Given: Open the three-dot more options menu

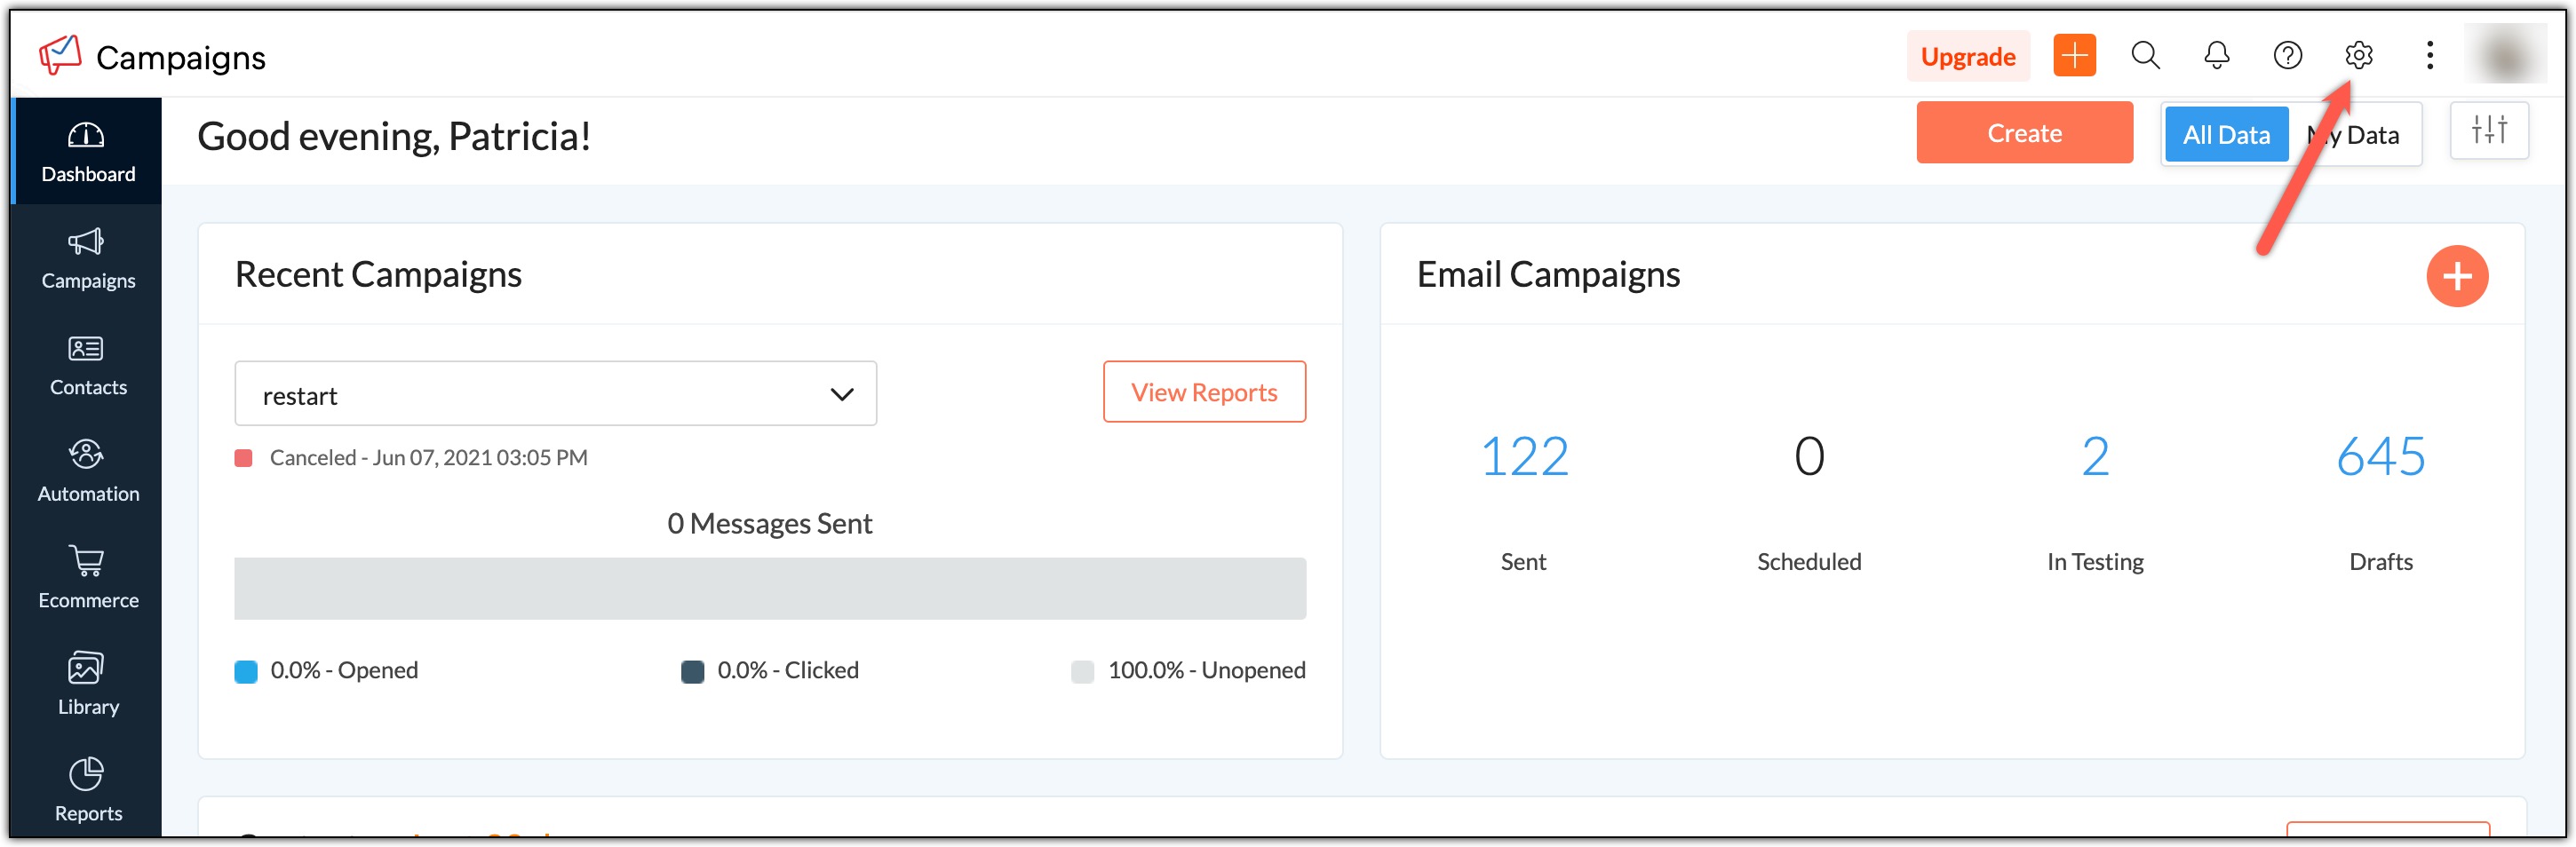Looking at the screenshot, I should coord(2429,55).
